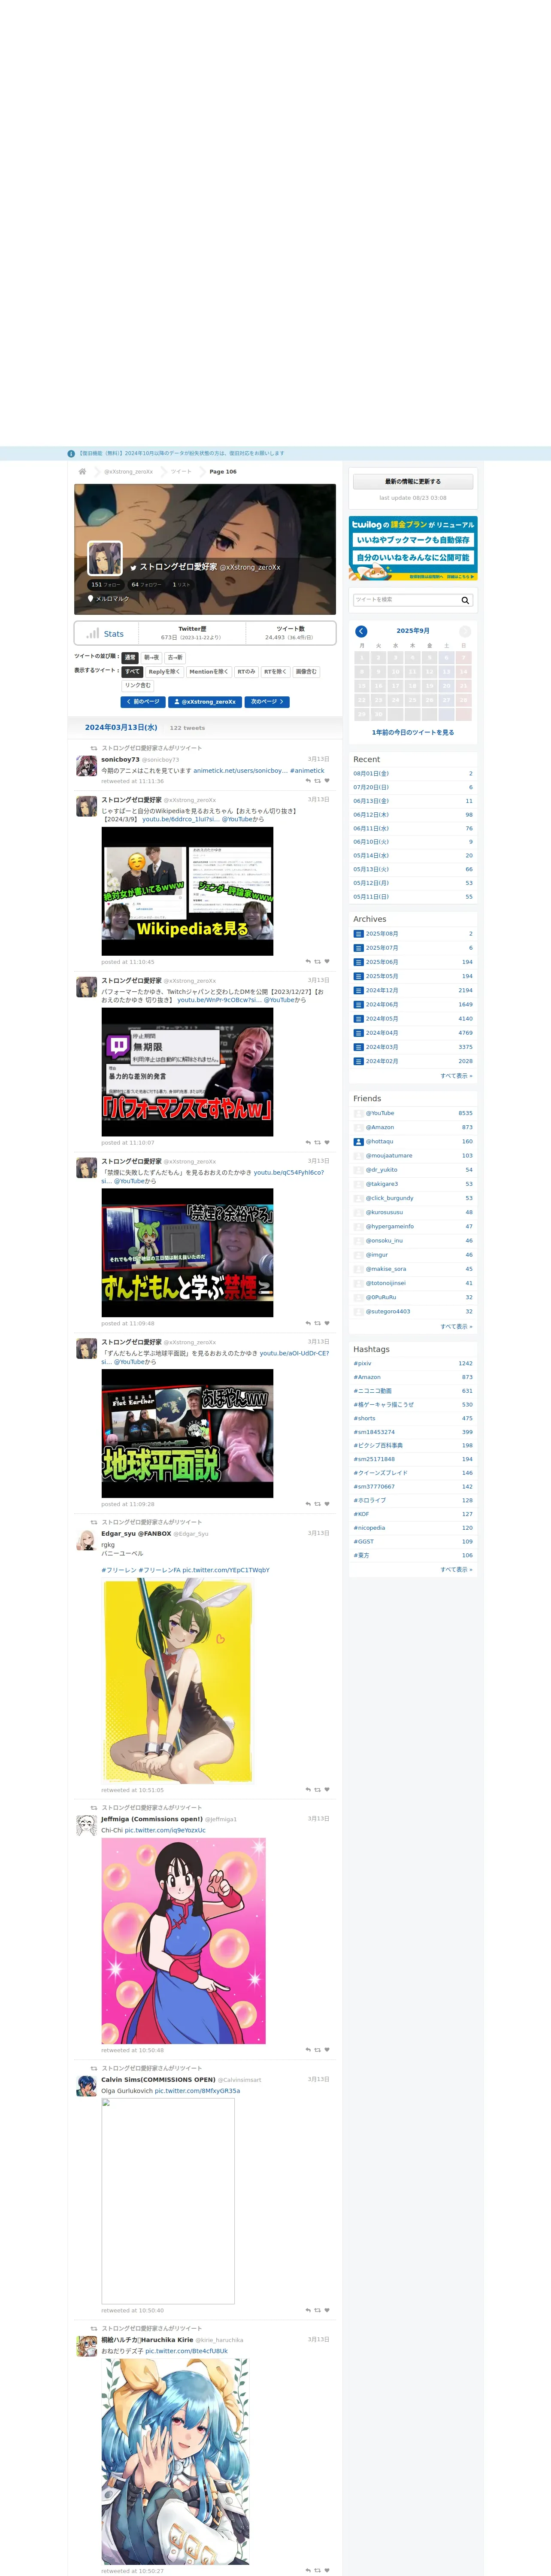Image resolution: width=551 pixels, height=2576 pixels.
Task: Toggle Mentionを除く filter
Action: click(x=209, y=672)
